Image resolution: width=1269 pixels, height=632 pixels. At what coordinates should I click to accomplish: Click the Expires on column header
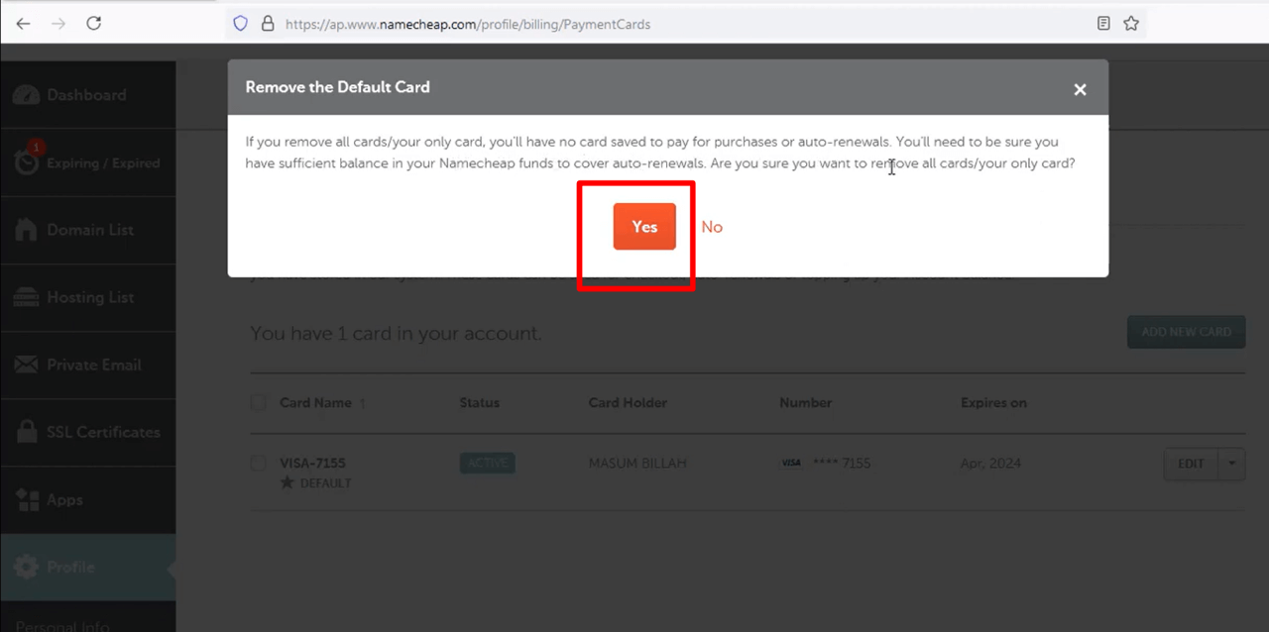point(993,403)
